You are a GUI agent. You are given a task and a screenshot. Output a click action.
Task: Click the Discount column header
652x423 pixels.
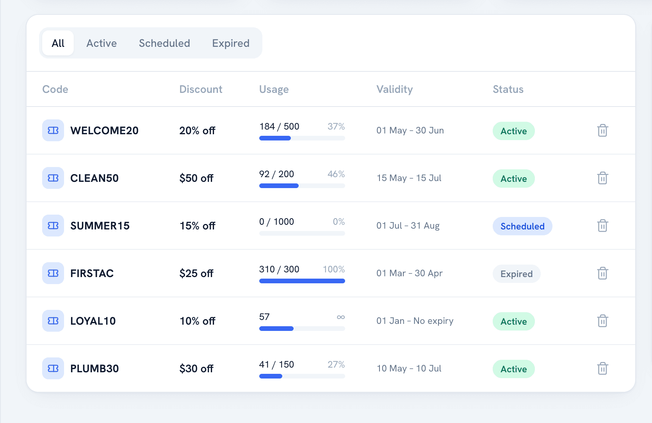(201, 89)
